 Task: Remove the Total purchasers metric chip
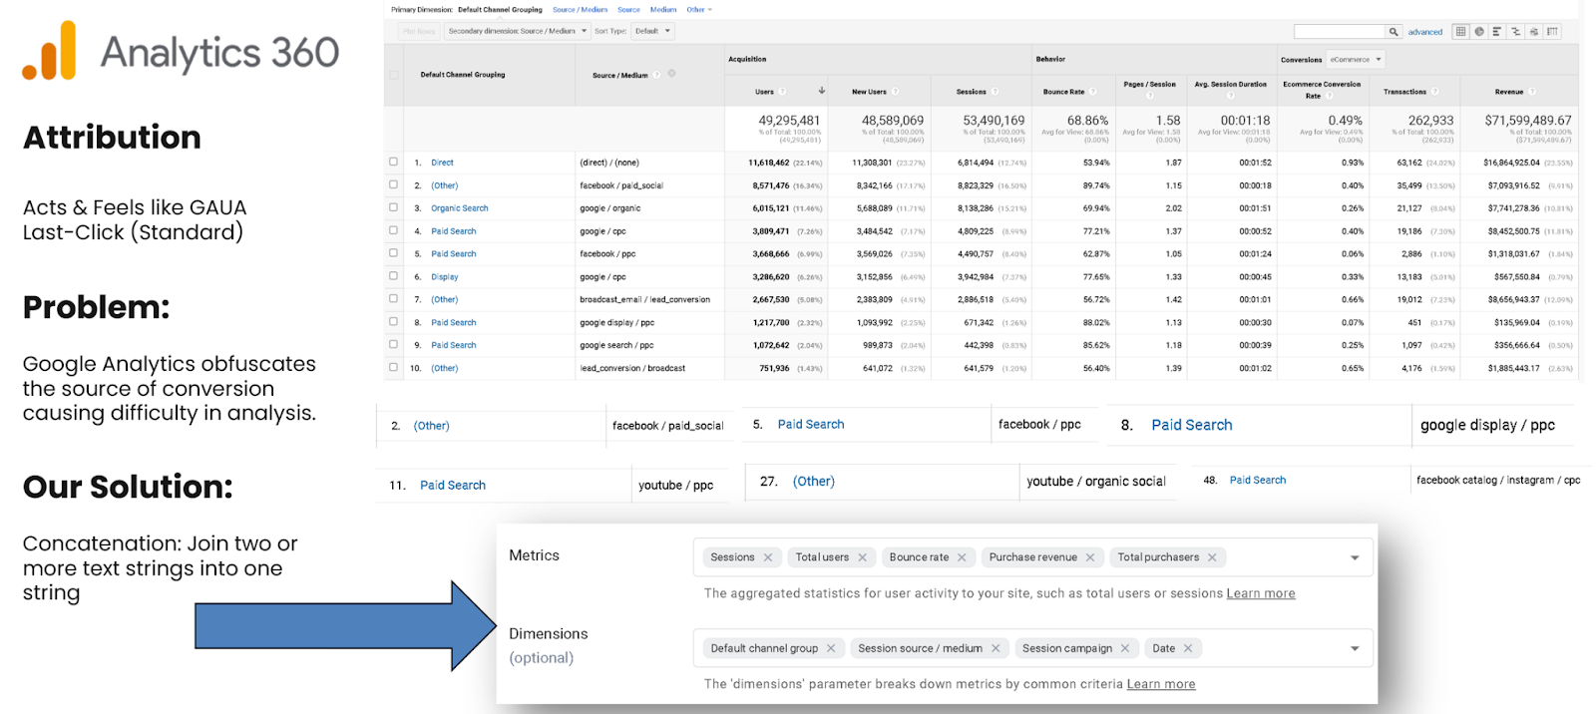[x=1212, y=557]
